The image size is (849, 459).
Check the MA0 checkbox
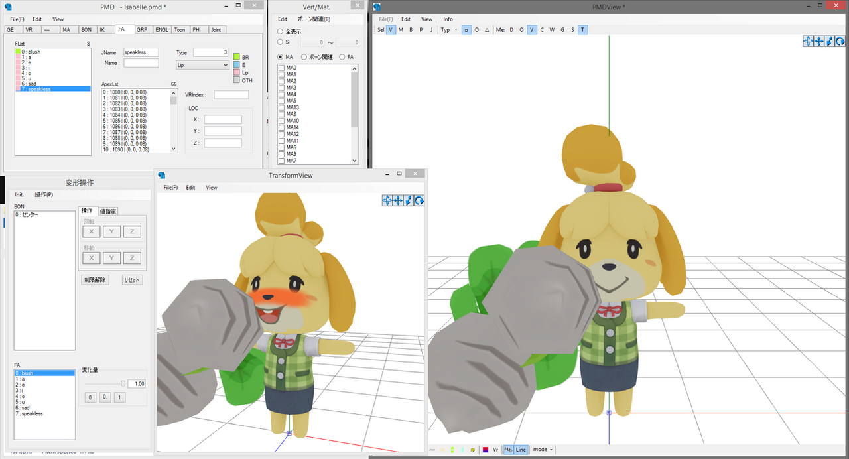(x=282, y=68)
